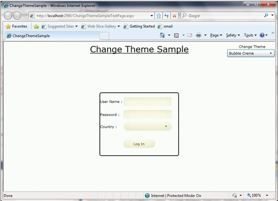Click the Log In button
Screen dimensions: 278x201
click(139, 144)
